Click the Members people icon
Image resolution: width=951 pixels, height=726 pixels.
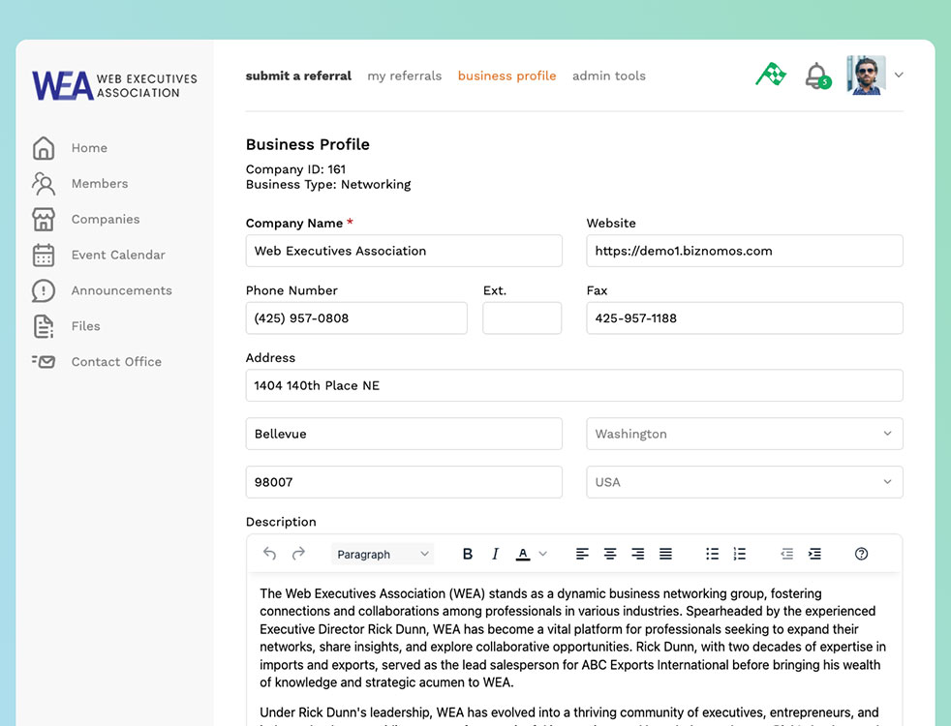[x=43, y=184]
